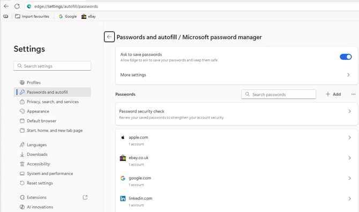Click the back arrow beside page heading
This screenshot has width=359, height=212.
click(x=109, y=37)
